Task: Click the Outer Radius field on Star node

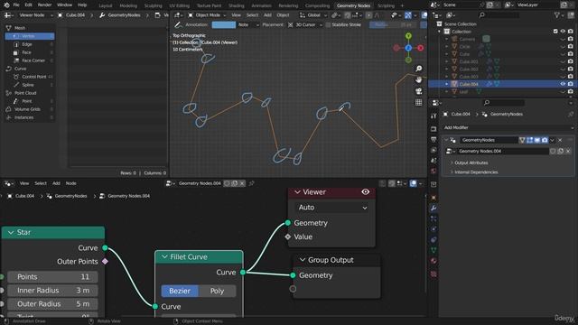Action: tap(52, 304)
